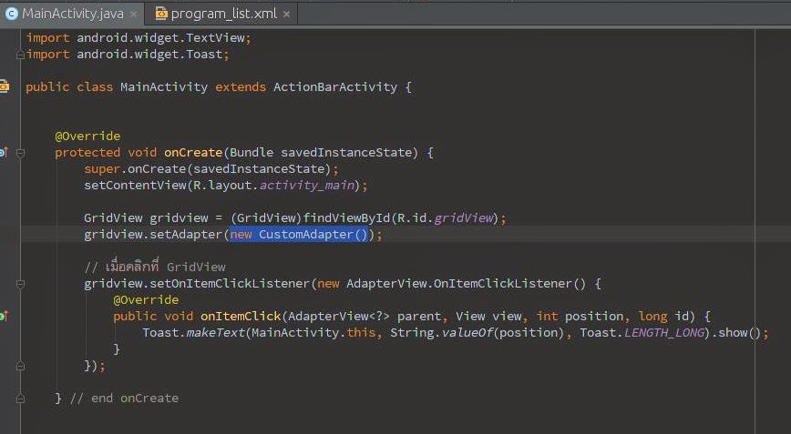Click the setOnItemClickListener method call

point(230,284)
